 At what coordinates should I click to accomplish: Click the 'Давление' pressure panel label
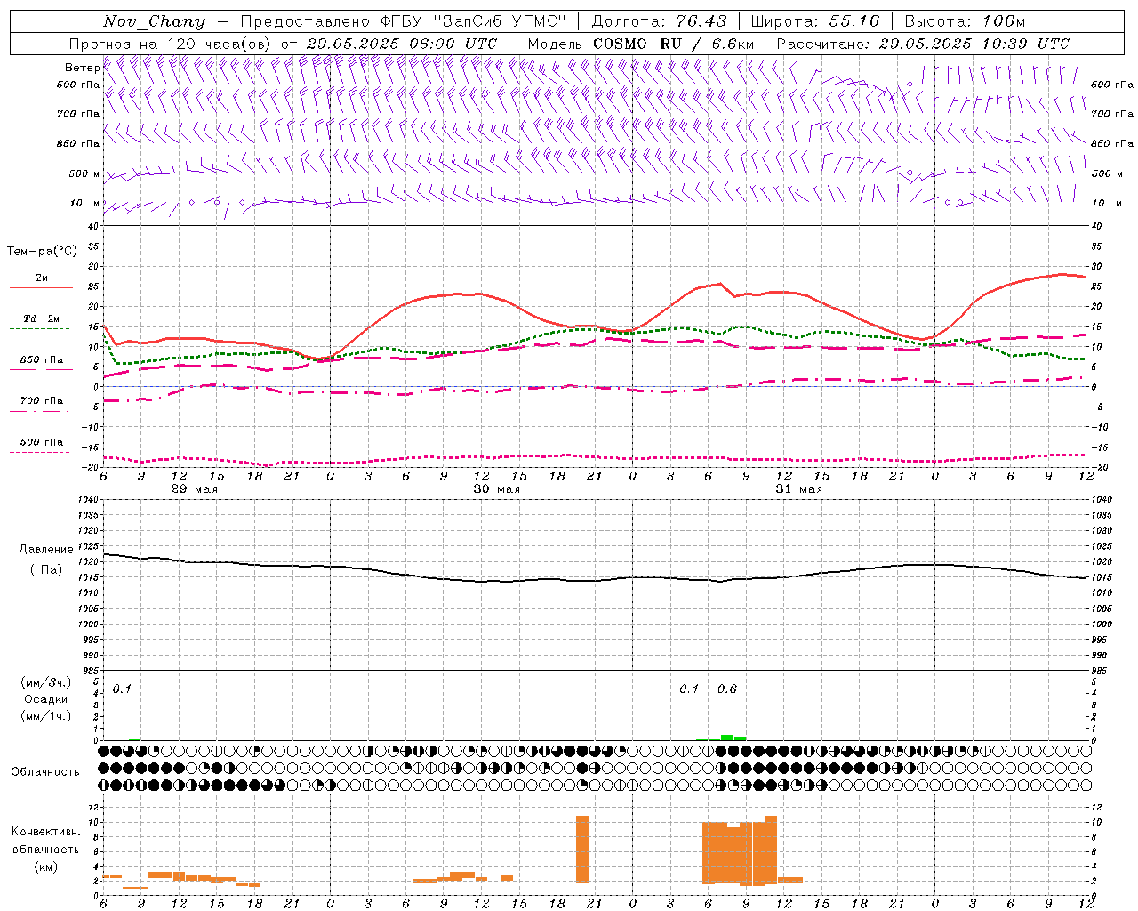tap(44, 550)
